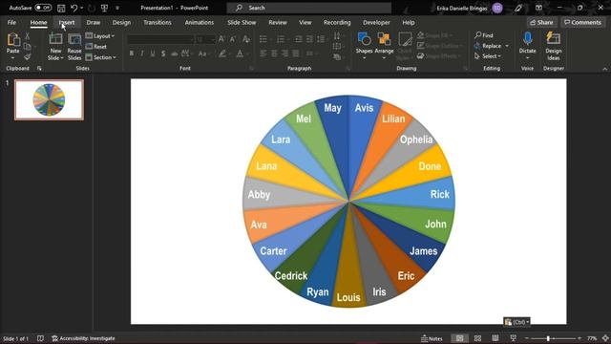
Task: Click the Format Painter brush icon
Action: pos(28,57)
